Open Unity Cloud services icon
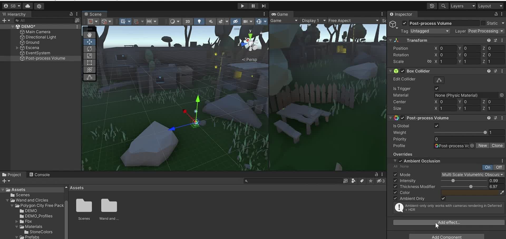Viewport: 506px width, 239px height. pos(28,6)
